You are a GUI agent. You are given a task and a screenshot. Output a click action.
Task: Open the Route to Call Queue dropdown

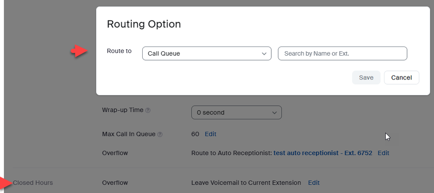tap(207, 53)
